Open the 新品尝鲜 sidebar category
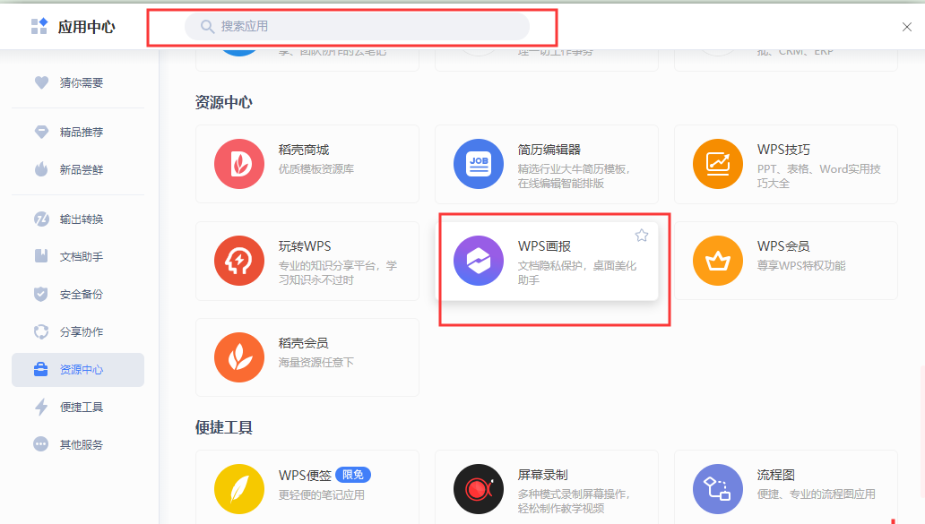925x524 pixels. [78, 170]
